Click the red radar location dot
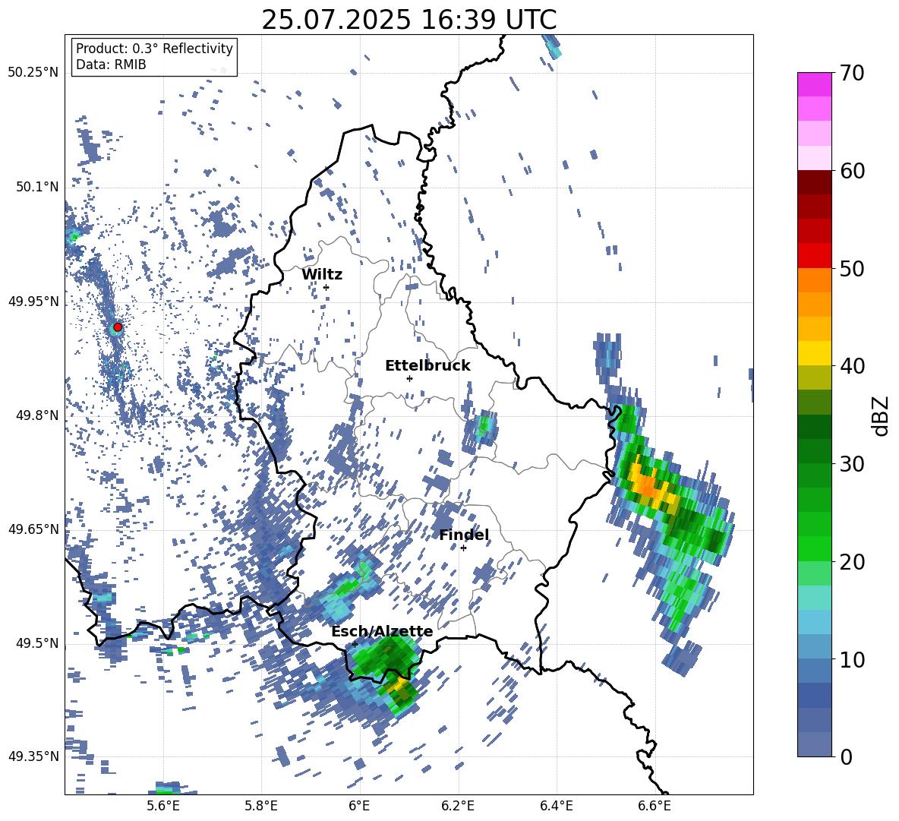The height and width of the screenshot is (821, 899). (x=118, y=327)
